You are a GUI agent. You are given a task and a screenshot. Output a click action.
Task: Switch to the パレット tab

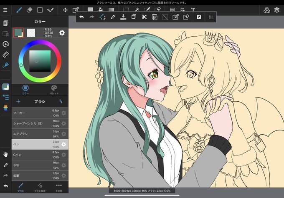point(54,90)
